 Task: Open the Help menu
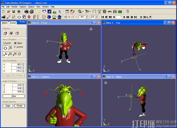53,7
